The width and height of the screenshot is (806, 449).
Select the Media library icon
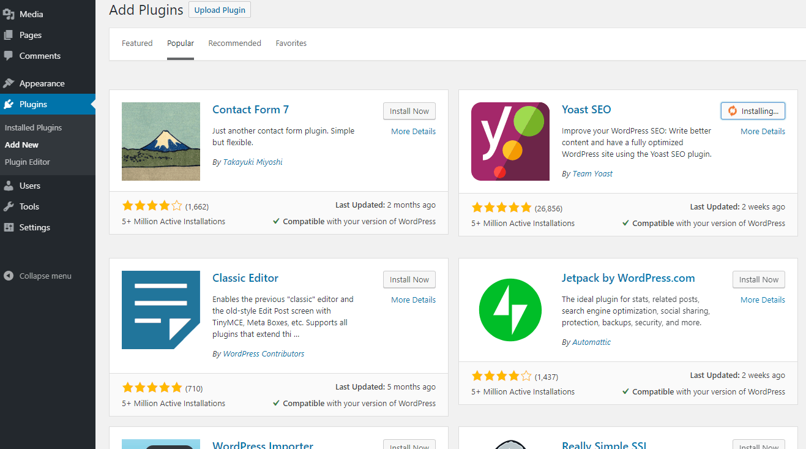9,13
